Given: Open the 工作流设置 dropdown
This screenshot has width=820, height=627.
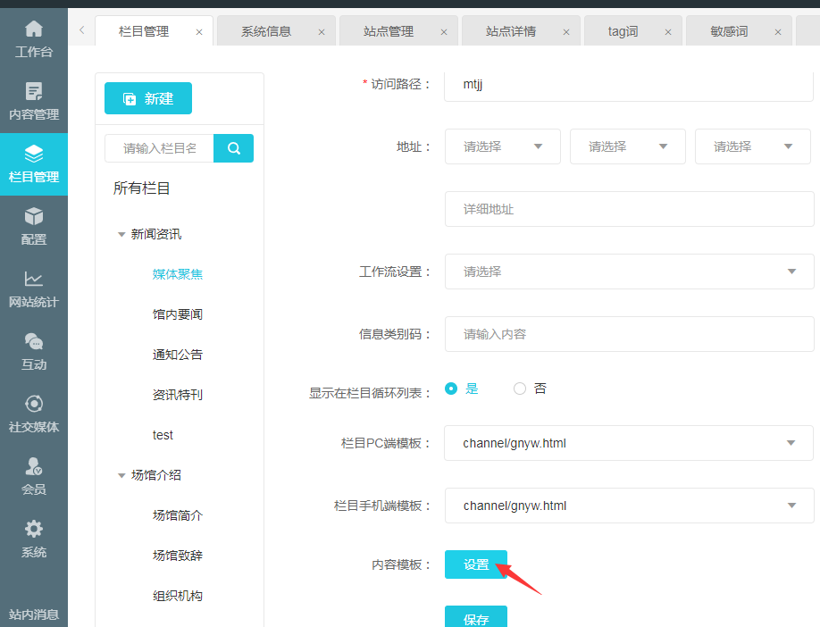Looking at the screenshot, I should [x=629, y=272].
